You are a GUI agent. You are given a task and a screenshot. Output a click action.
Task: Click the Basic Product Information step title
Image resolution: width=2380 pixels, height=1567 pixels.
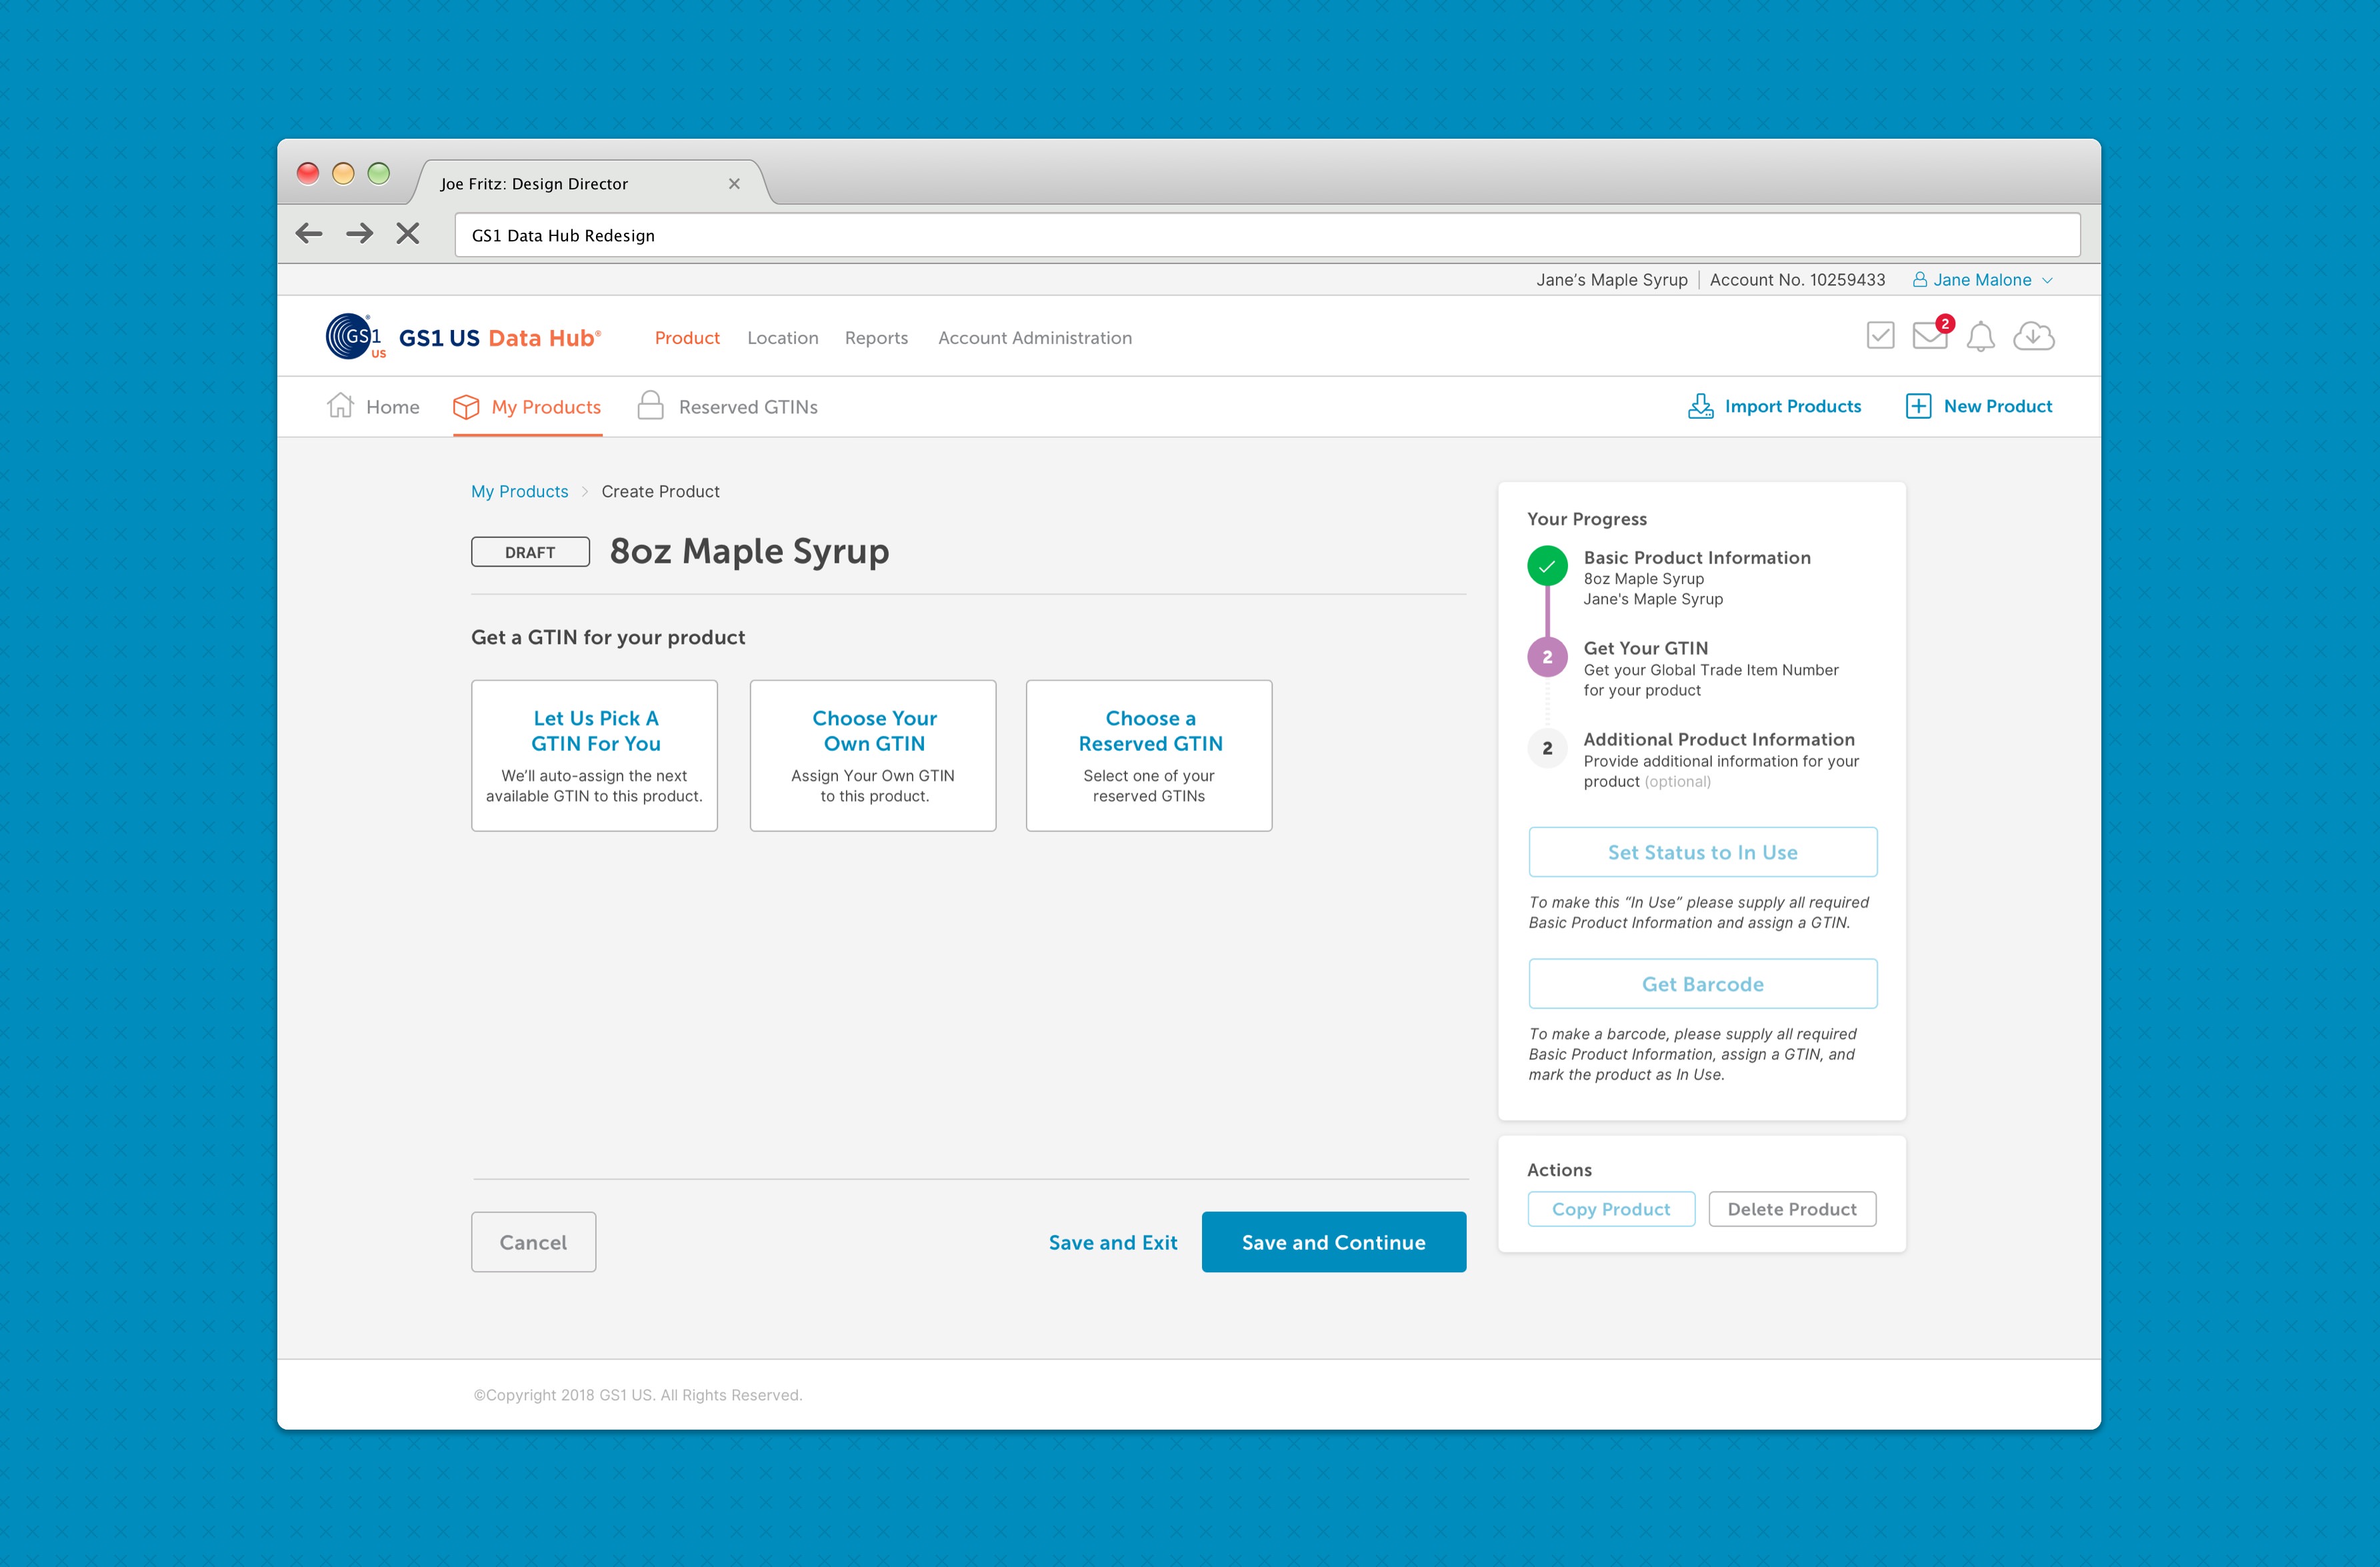[1697, 557]
